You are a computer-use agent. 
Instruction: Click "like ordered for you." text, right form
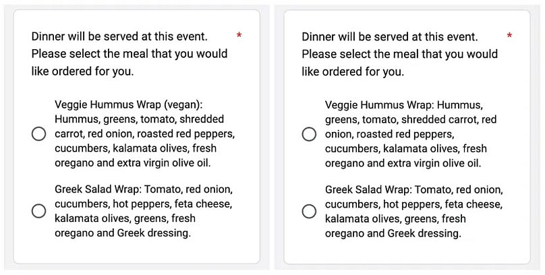point(353,71)
